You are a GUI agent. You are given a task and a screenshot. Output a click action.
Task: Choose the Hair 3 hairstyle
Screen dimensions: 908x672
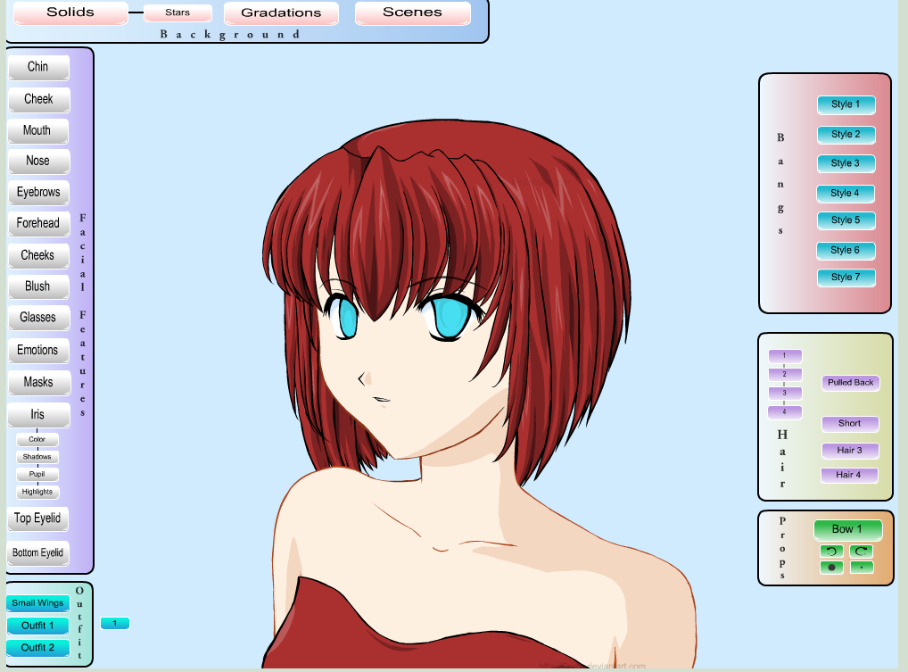(x=850, y=451)
